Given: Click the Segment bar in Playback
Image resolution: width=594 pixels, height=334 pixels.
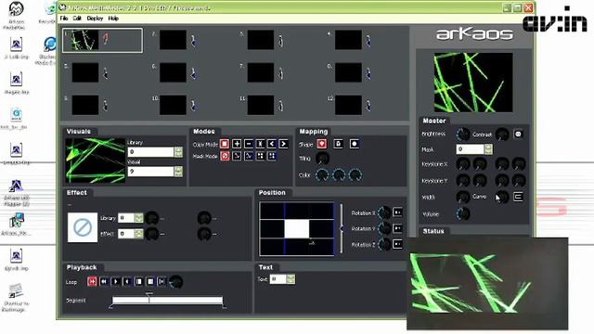Looking at the screenshot, I should point(167,301).
